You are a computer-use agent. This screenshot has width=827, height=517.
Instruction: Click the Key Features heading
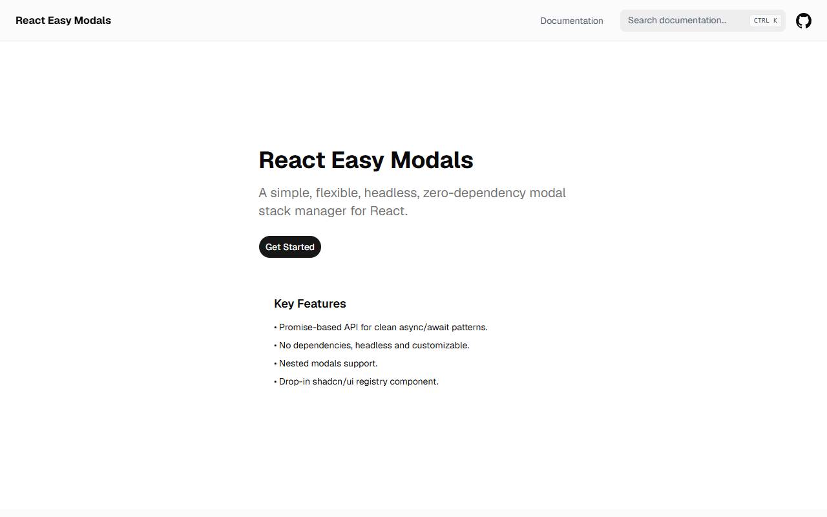(x=310, y=304)
